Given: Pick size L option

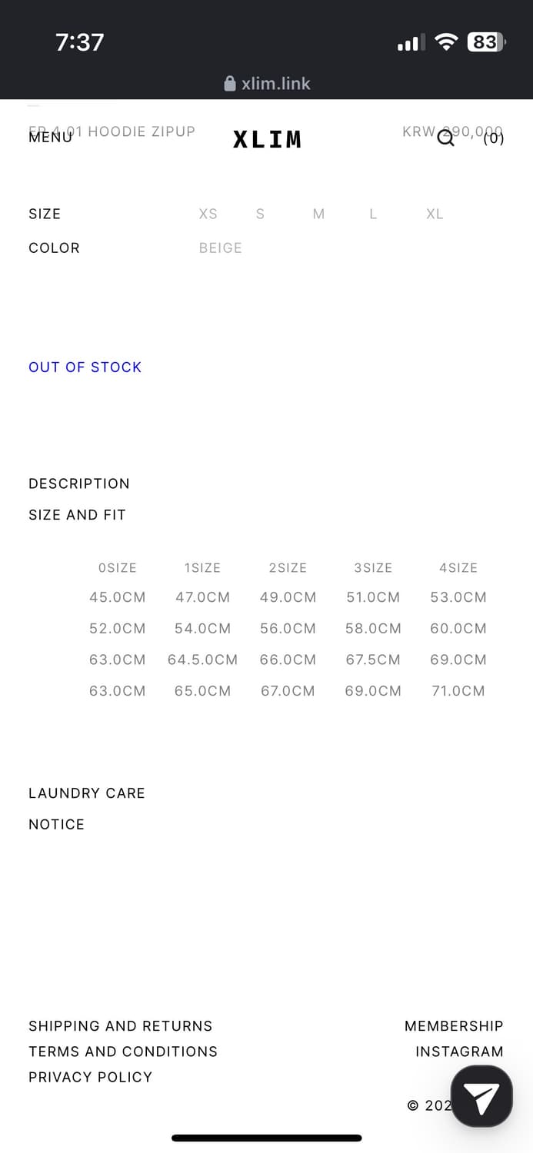Looking at the screenshot, I should [x=373, y=214].
